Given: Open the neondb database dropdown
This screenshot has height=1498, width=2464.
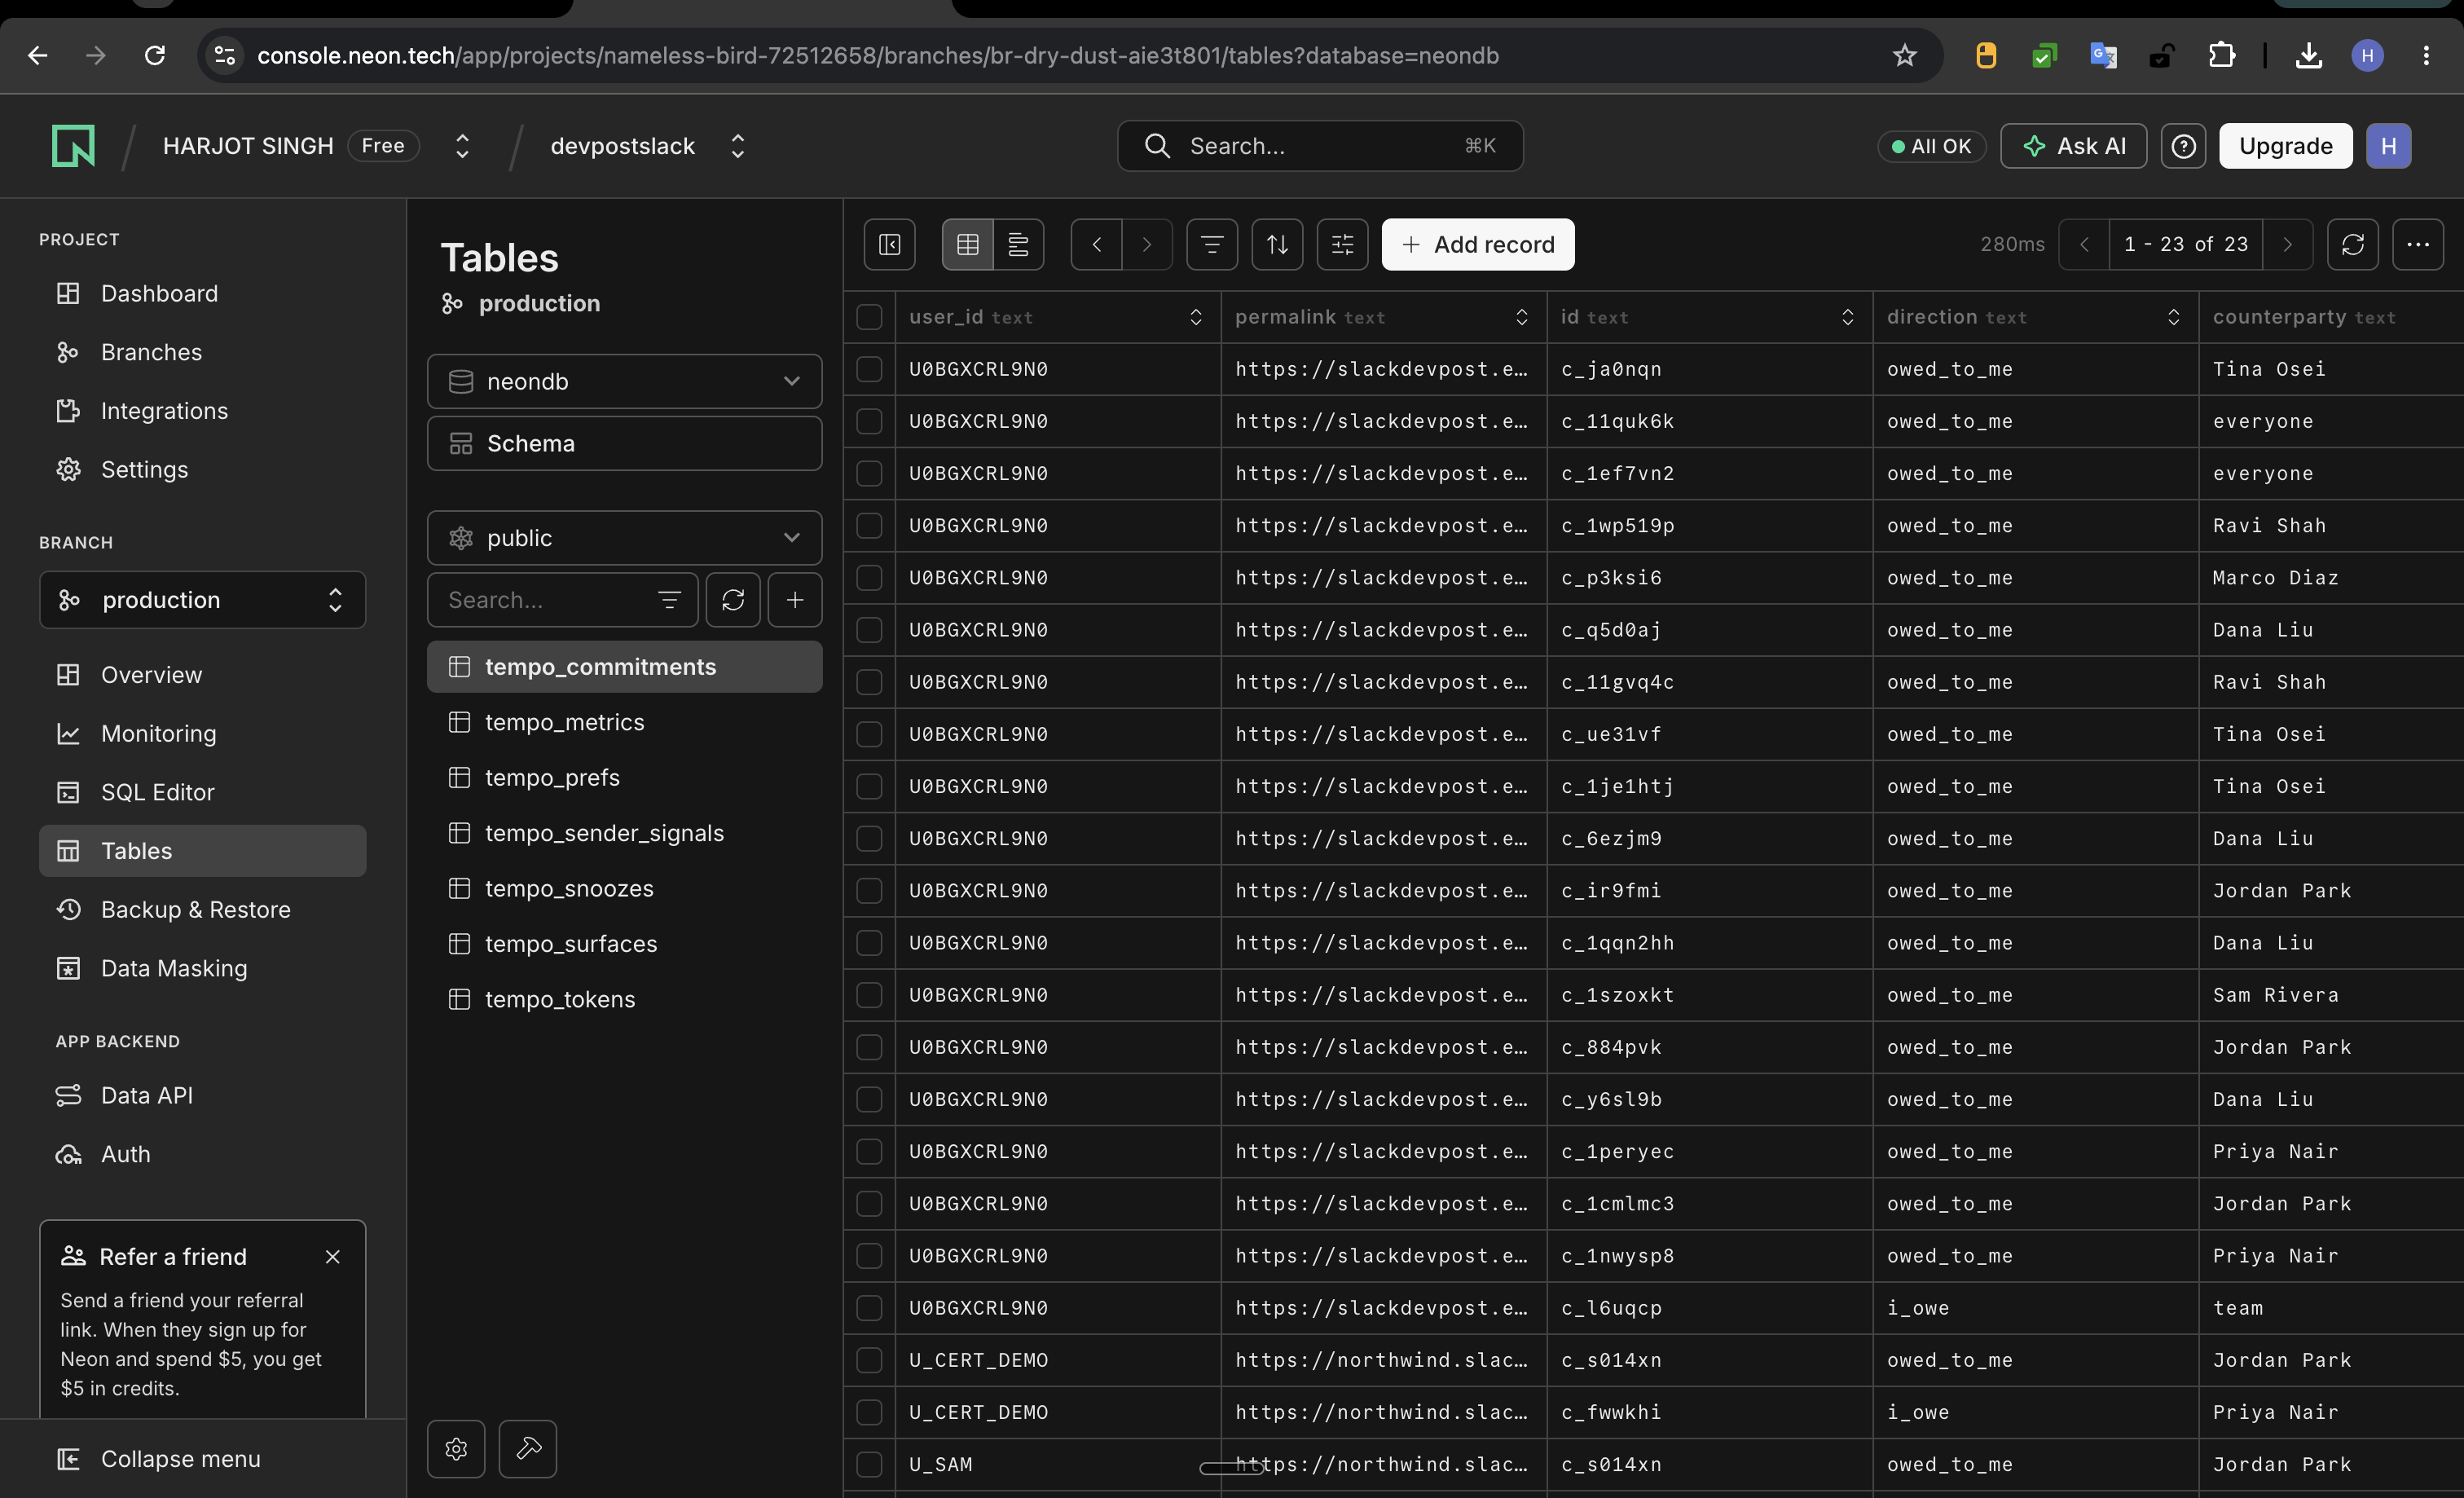Looking at the screenshot, I should (624, 381).
